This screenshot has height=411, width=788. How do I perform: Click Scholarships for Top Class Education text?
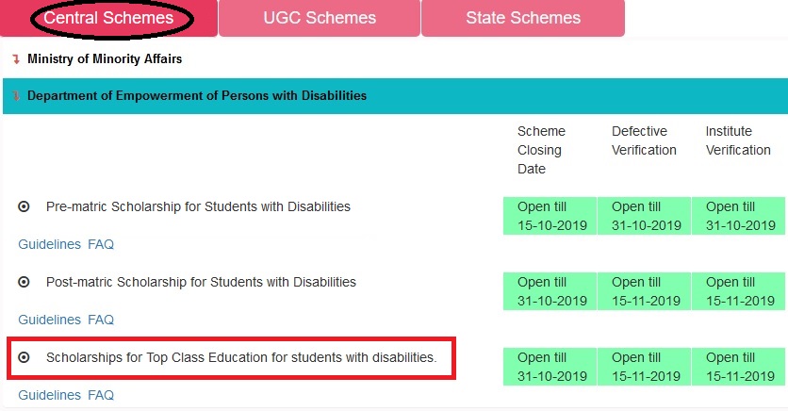(x=241, y=357)
